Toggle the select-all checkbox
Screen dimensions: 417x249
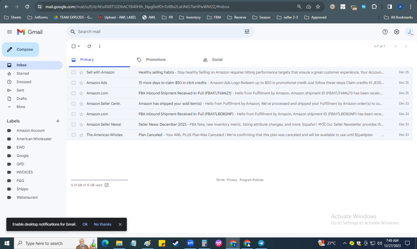point(74,46)
